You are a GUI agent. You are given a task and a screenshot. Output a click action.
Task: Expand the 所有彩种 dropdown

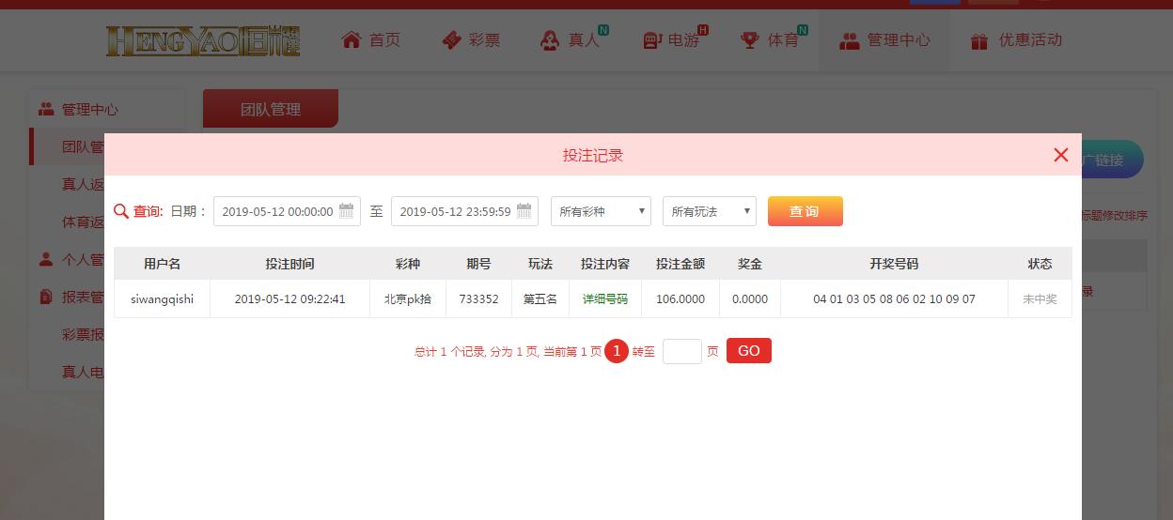click(x=601, y=211)
